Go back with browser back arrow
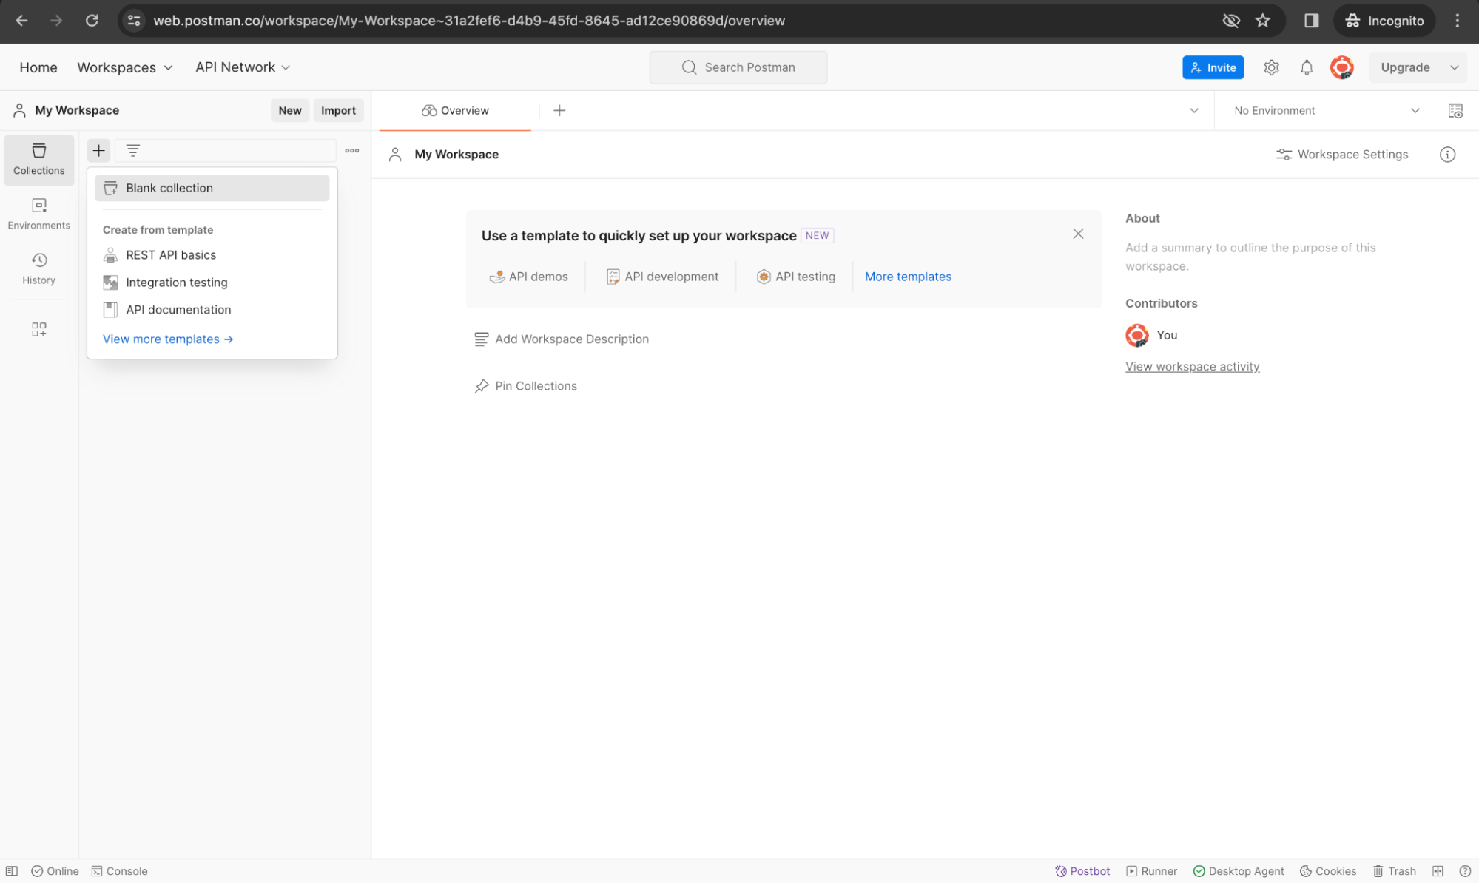Viewport: 1479px width, 883px height. [21, 21]
